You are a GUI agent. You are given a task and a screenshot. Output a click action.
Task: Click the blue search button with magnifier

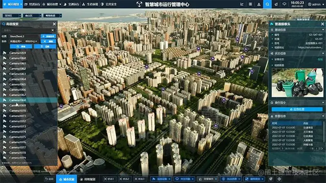click(x=21, y=46)
